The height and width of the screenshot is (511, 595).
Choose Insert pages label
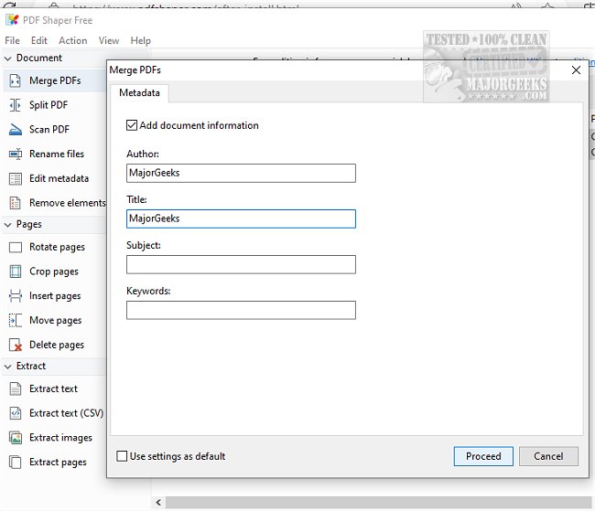coord(55,296)
